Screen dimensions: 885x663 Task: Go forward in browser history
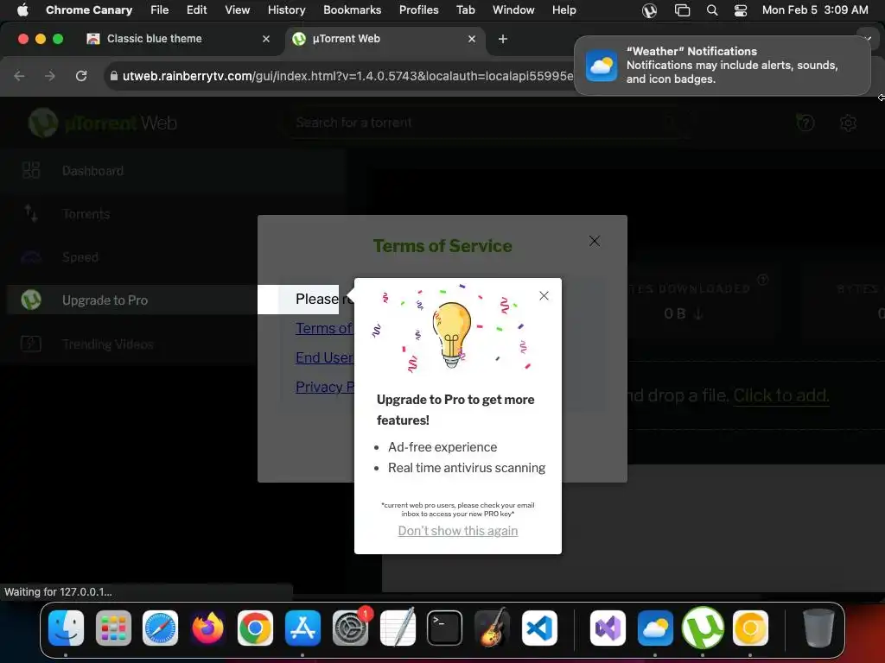[x=50, y=76]
